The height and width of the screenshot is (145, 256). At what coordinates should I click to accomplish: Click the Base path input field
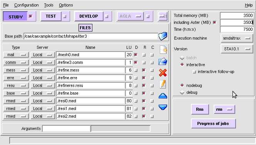pos(90,36)
